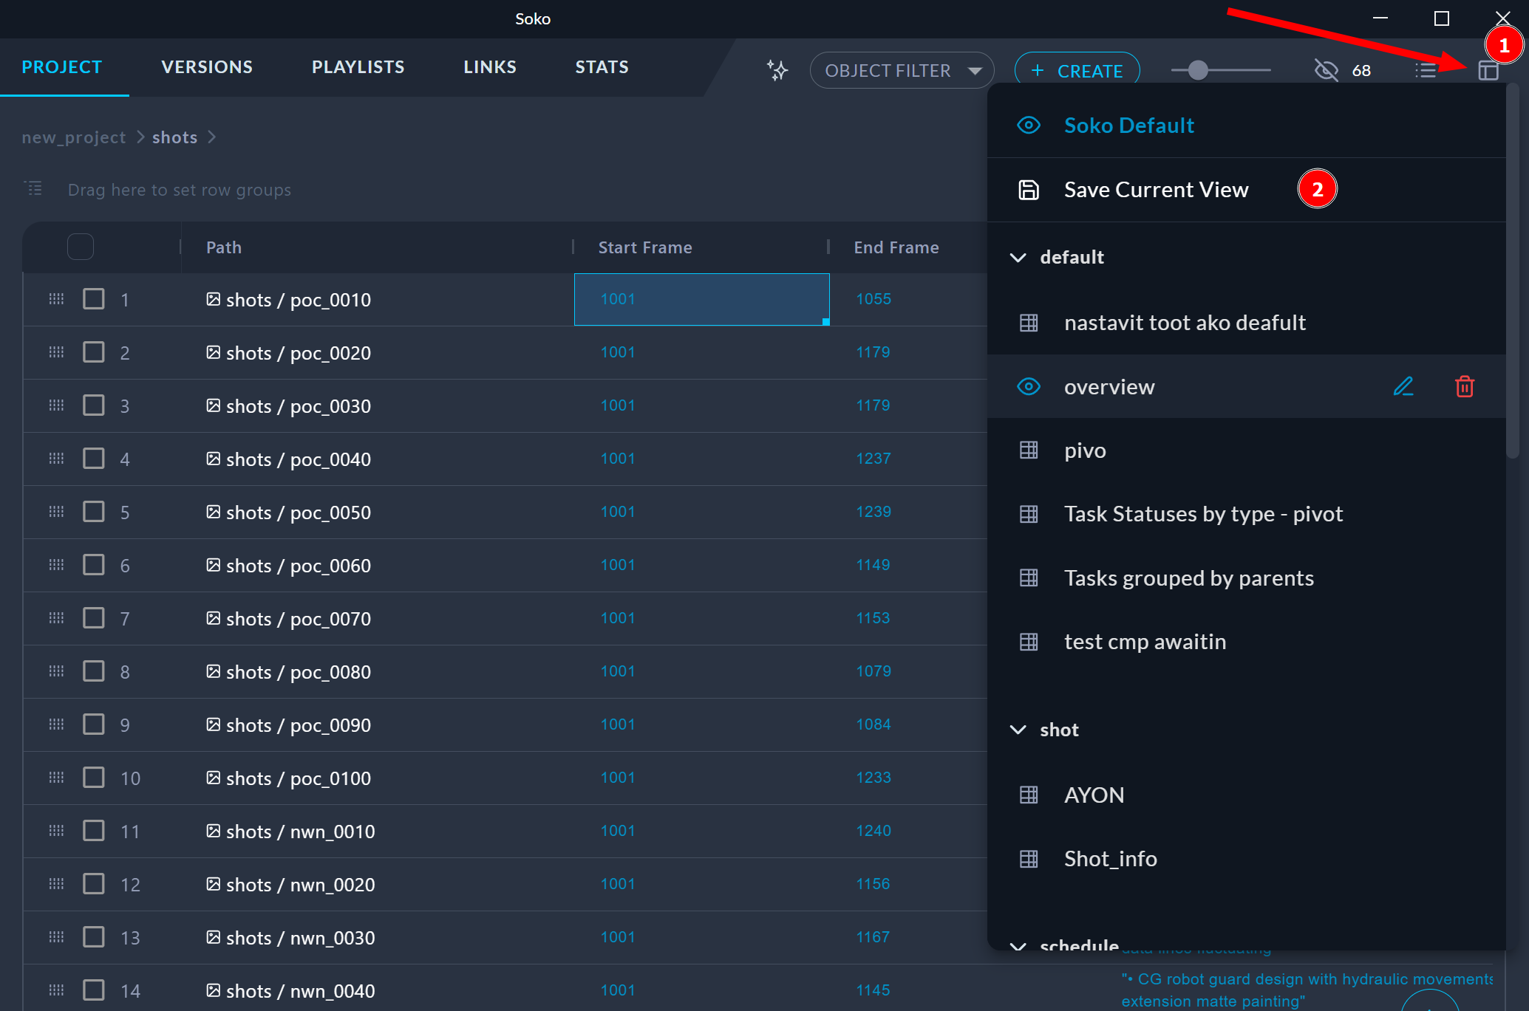Image resolution: width=1529 pixels, height=1011 pixels.
Task: Open the saved views layout icon
Action: [1488, 70]
